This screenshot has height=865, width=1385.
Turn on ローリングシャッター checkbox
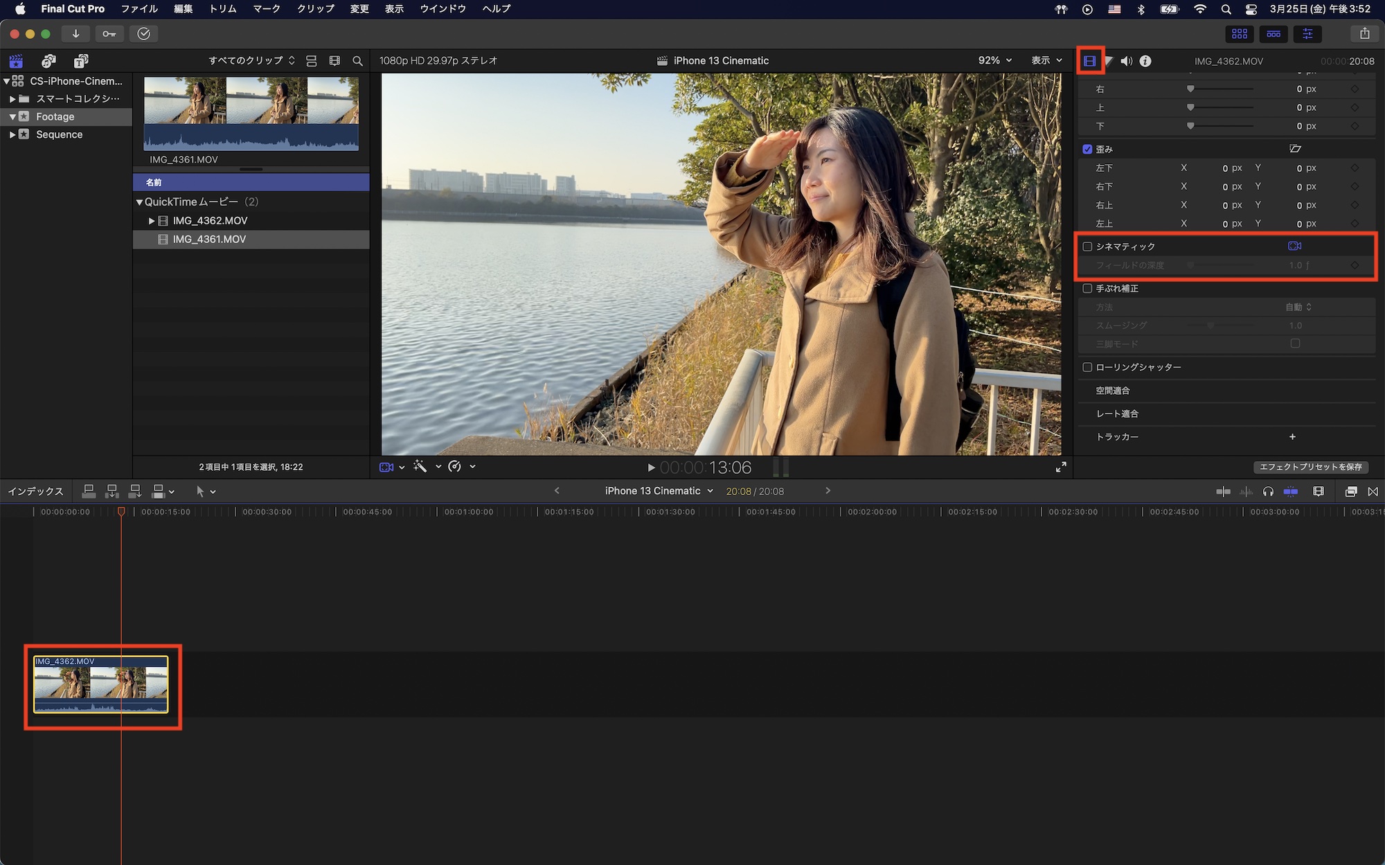(1087, 367)
